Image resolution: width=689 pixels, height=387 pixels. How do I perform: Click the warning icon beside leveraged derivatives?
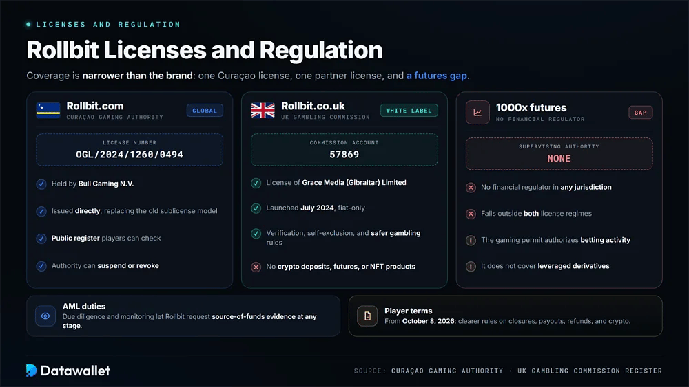471,267
